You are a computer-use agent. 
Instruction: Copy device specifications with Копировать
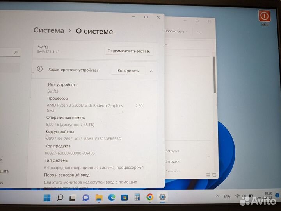click(128, 71)
